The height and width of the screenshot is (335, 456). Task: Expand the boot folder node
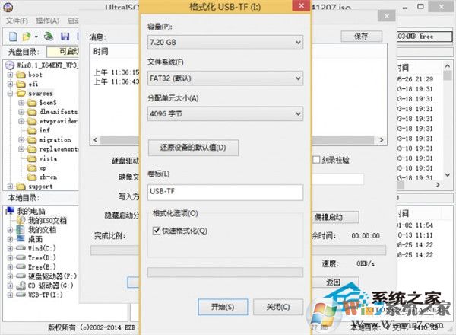tap(10, 75)
